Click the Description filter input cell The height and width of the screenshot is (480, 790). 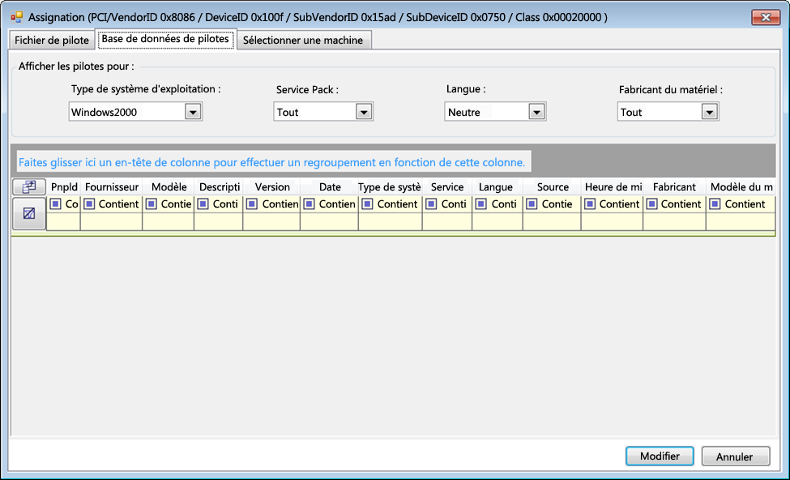point(218,221)
